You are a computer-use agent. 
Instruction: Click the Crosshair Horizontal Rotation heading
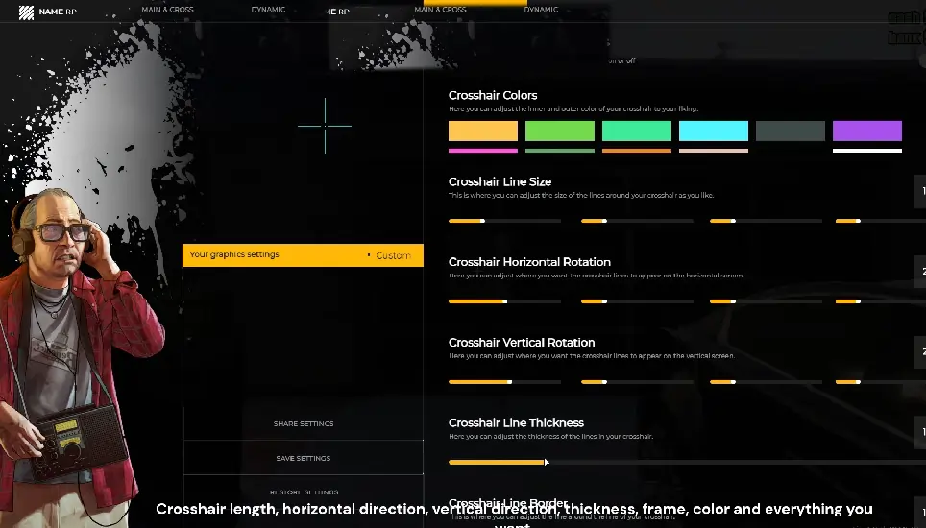[x=529, y=262]
